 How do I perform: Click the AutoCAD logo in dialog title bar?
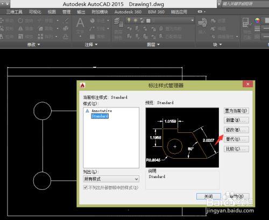[x=82, y=86]
